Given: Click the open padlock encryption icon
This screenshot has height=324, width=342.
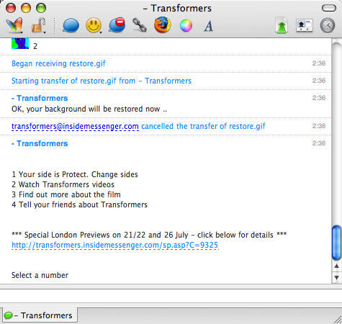Looking at the screenshot, I should coord(37,25).
